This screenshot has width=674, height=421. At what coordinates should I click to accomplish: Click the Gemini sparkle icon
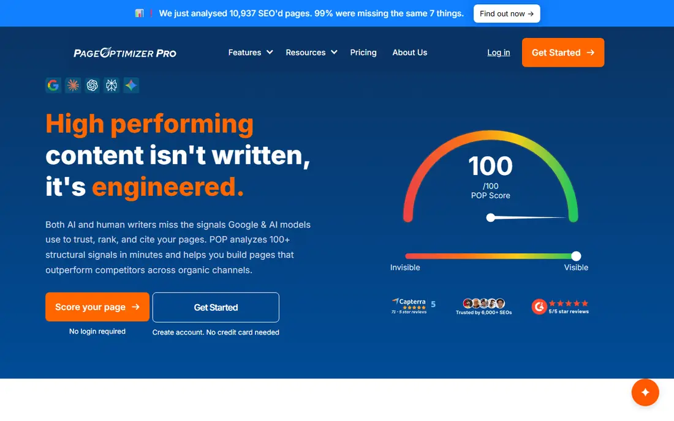[x=131, y=86]
